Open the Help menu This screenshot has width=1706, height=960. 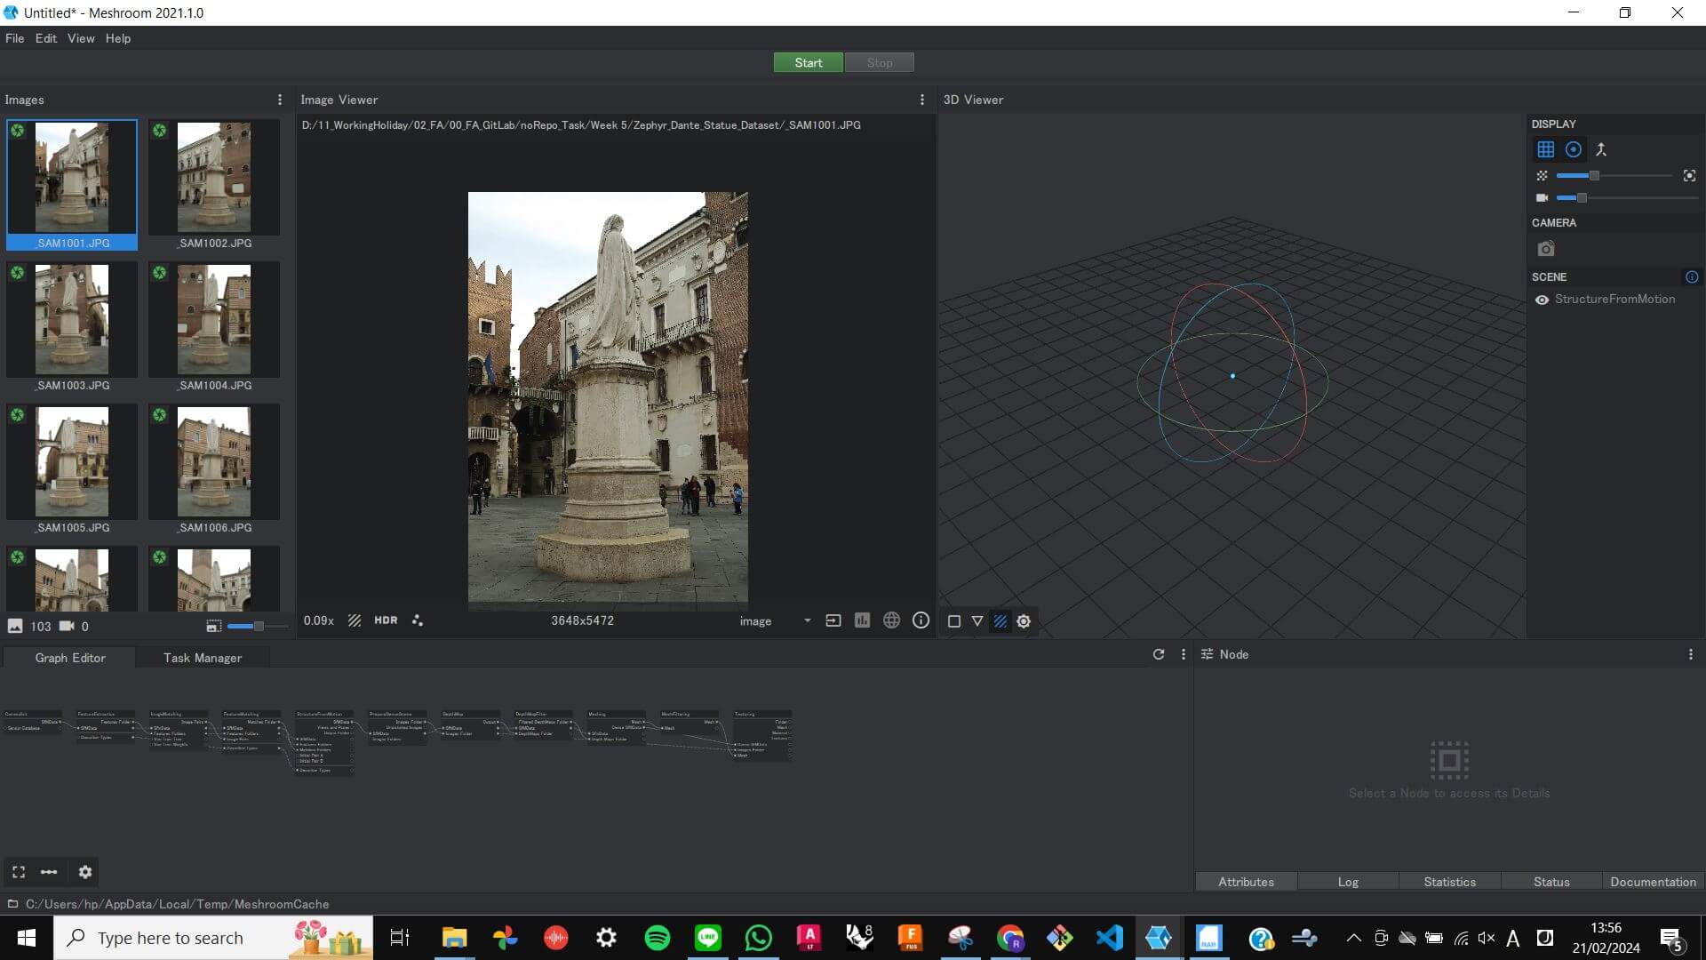coord(118,38)
